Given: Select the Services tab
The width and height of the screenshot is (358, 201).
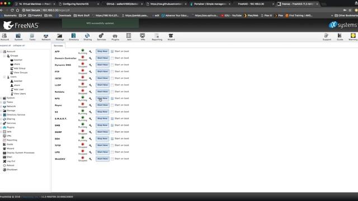Looking at the screenshot, I should click(58, 46).
